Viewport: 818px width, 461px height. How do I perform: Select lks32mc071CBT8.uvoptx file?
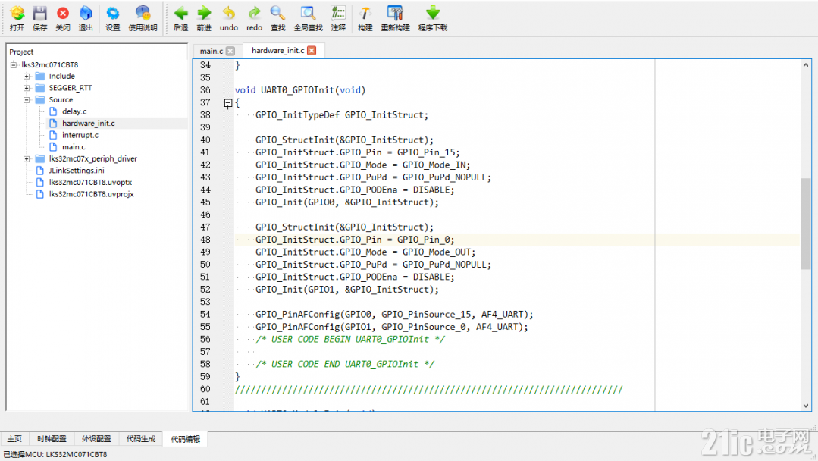(x=90, y=183)
